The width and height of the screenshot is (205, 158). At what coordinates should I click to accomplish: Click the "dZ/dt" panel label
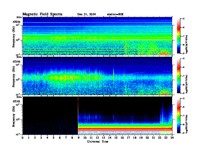tap(17, 101)
